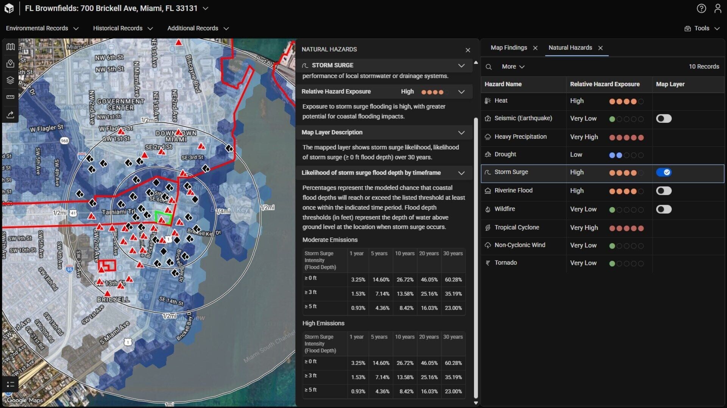Viewport: 727px width, 408px height.
Task: Click the Non-Cyclonic Wind row name
Action: [520, 245]
